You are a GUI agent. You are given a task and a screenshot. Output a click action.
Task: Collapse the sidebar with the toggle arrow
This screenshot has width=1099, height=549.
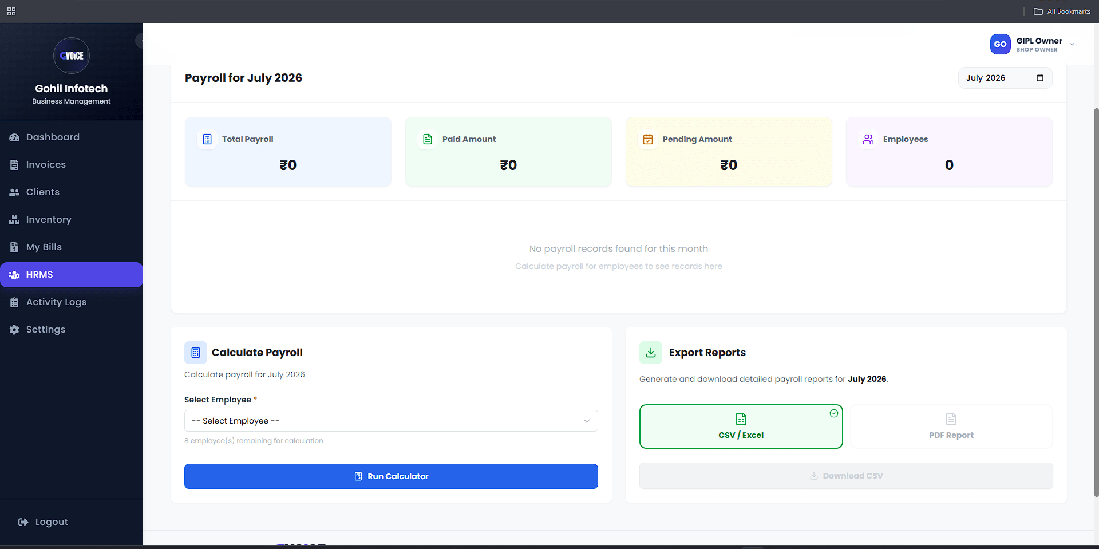(x=140, y=41)
